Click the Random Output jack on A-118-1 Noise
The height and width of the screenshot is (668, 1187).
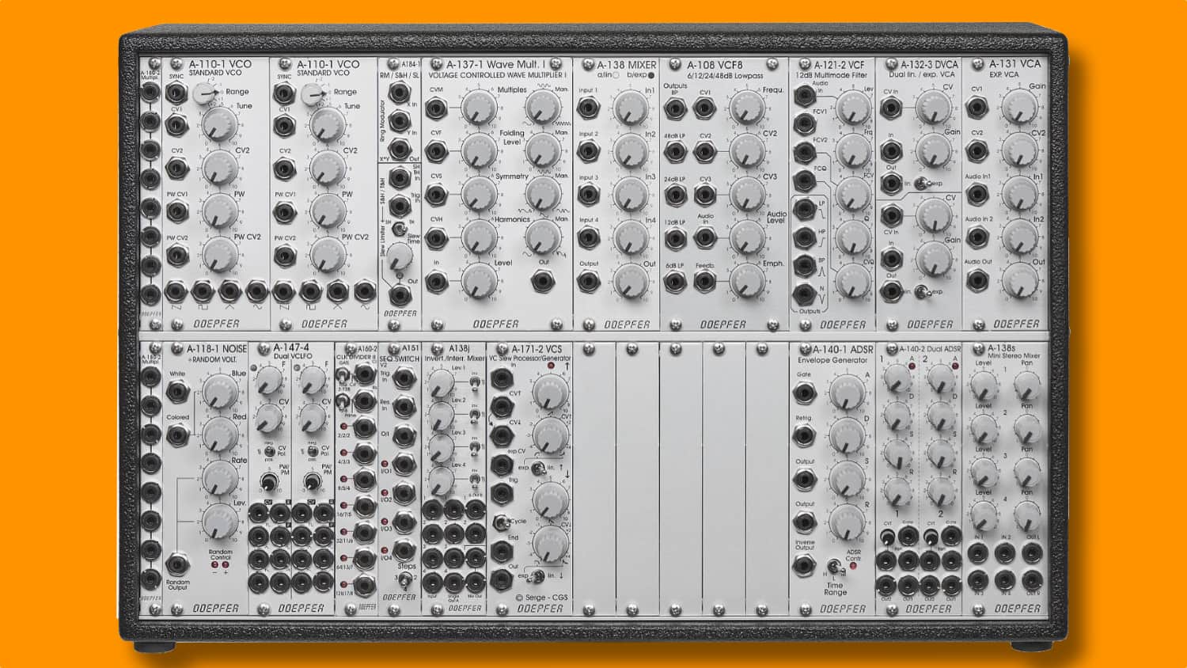click(177, 565)
